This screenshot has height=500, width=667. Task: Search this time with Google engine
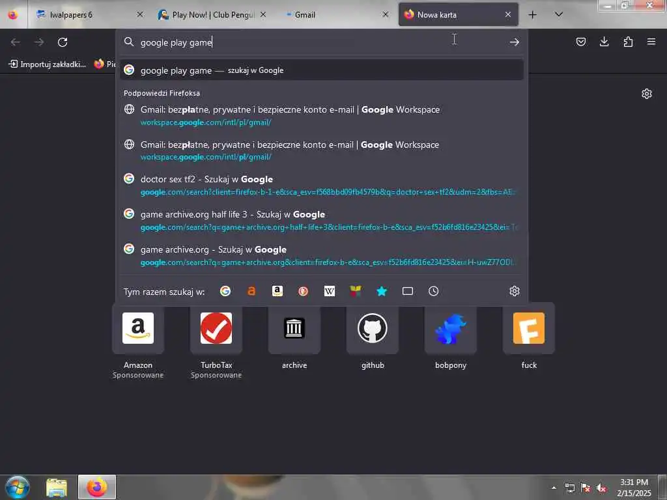point(225,291)
